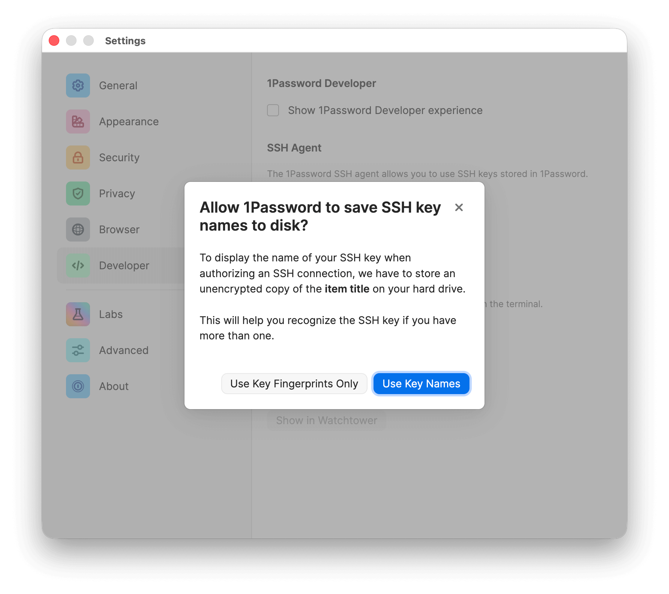Open the General settings tab

coord(118,85)
